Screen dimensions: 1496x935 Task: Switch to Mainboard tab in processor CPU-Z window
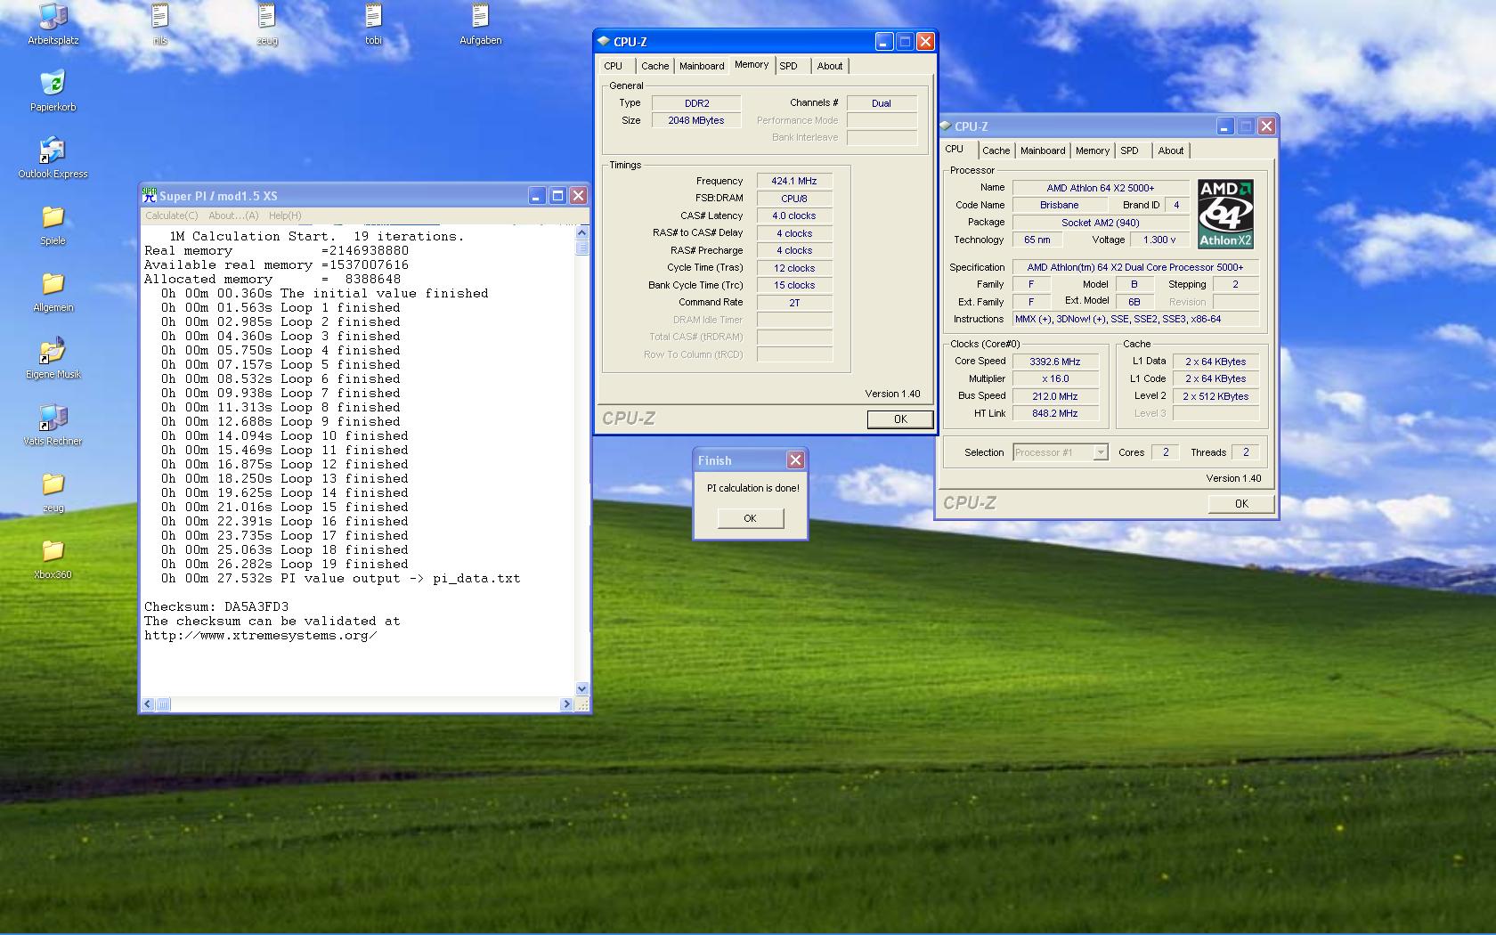1043,150
